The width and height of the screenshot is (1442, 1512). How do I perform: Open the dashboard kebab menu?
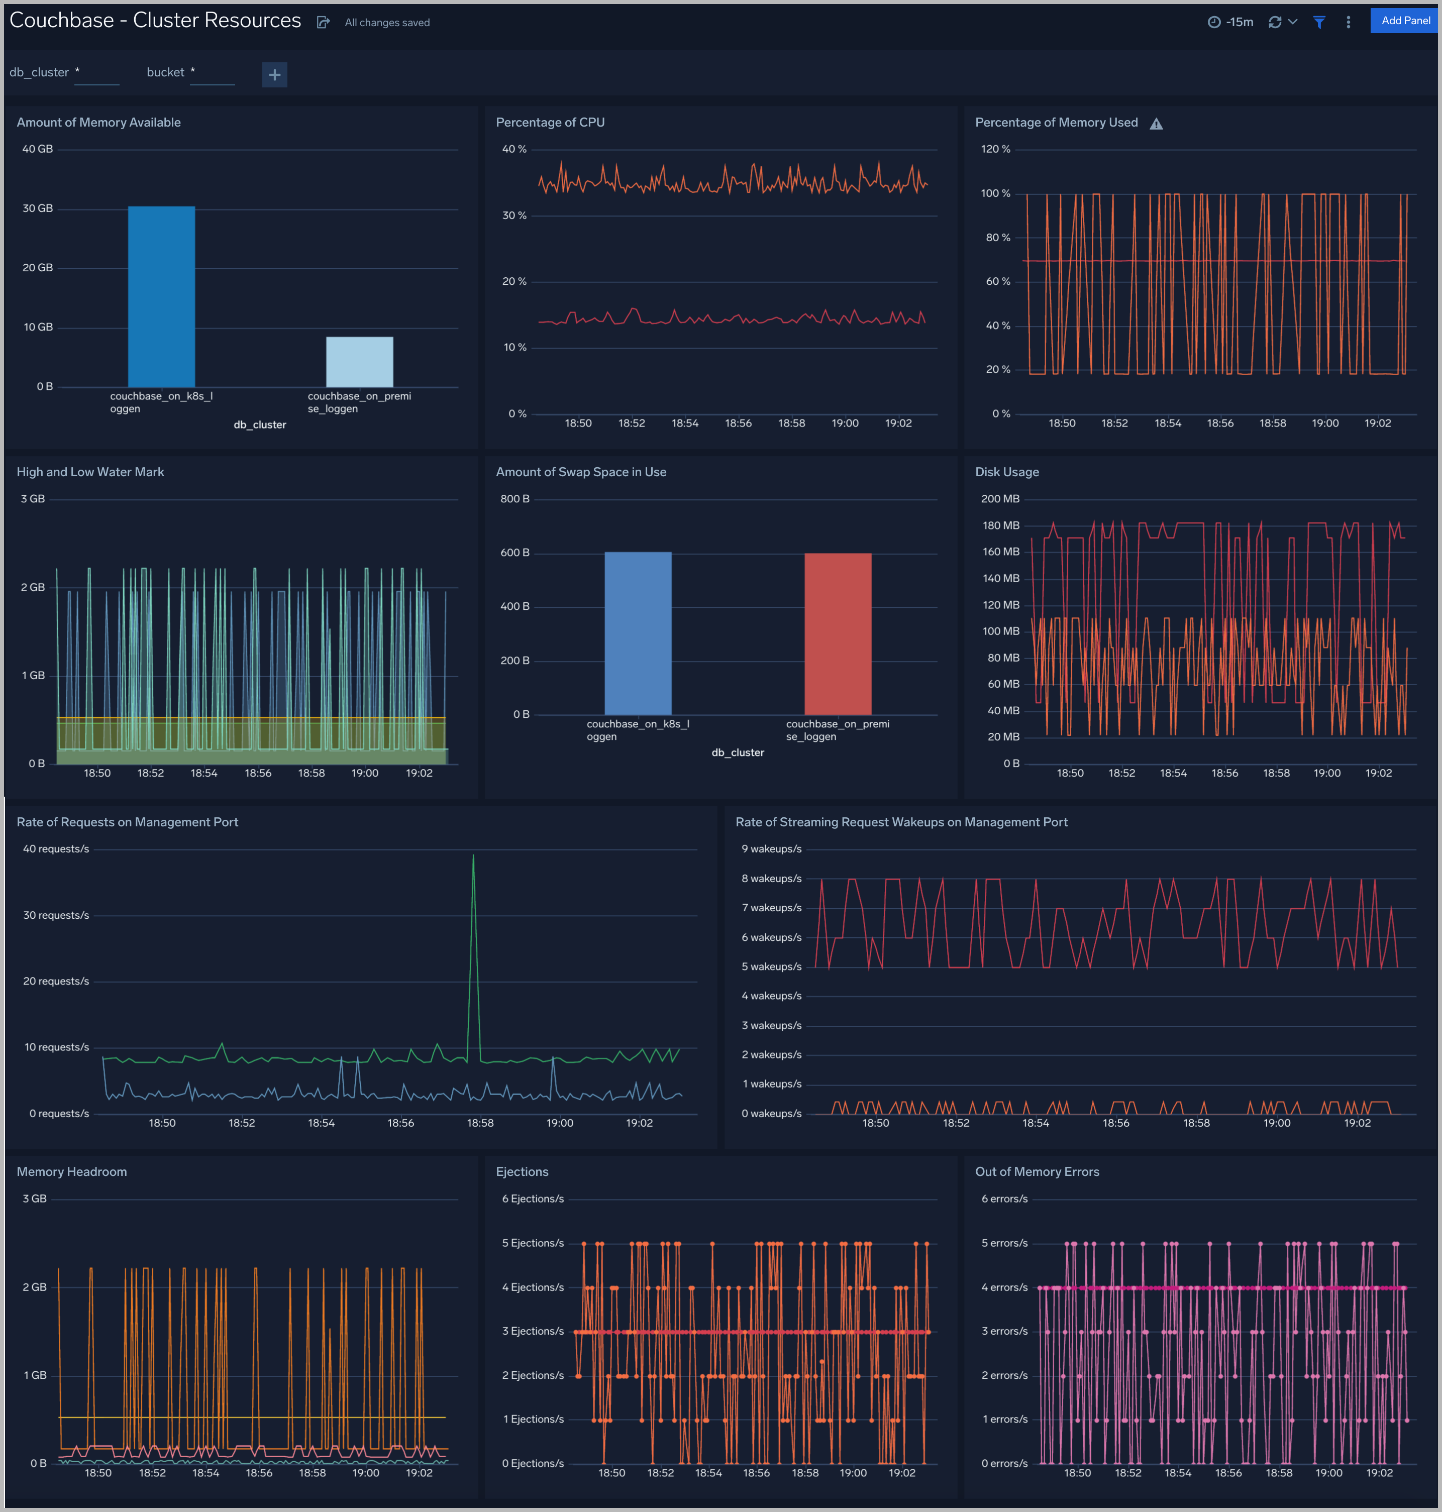(x=1348, y=22)
